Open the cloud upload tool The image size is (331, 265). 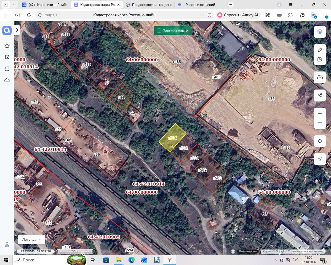(x=320, y=77)
